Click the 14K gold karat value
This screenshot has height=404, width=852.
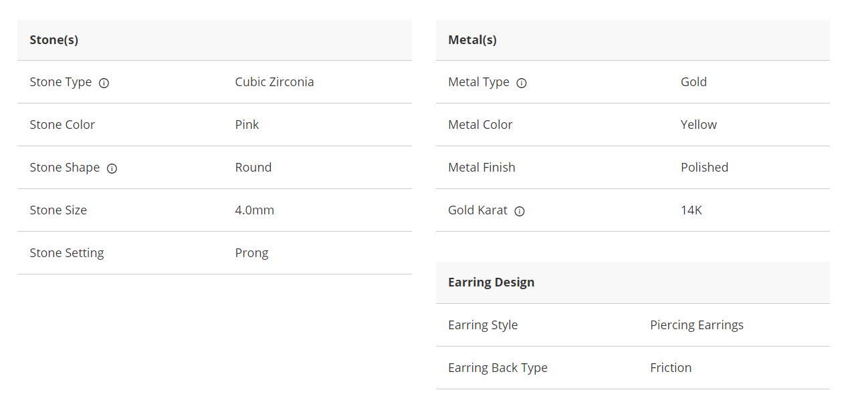(x=691, y=210)
